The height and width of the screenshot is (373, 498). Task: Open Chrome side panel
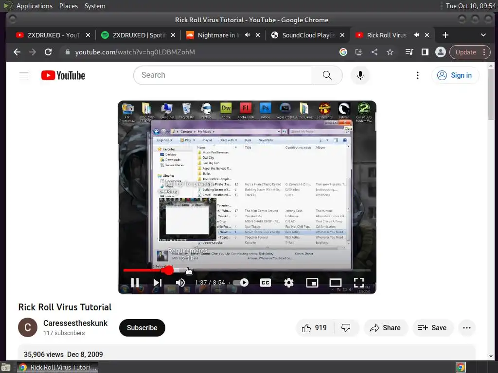click(x=425, y=52)
